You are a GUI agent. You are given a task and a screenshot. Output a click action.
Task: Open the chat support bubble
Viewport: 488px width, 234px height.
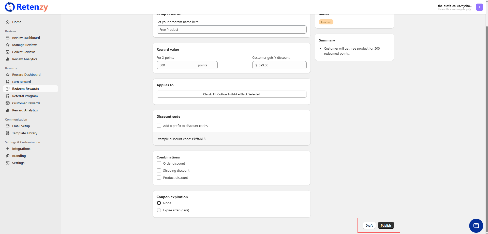(476, 226)
